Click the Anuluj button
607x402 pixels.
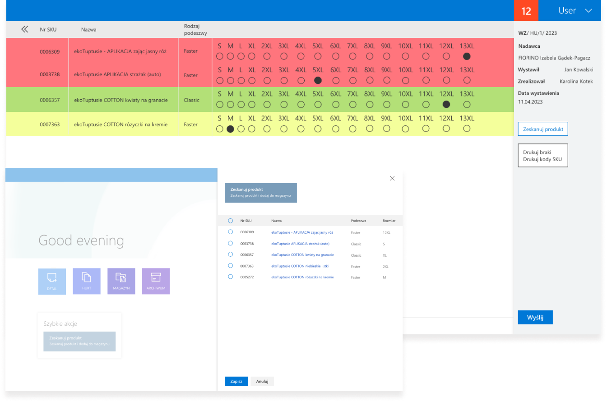click(262, 381)
